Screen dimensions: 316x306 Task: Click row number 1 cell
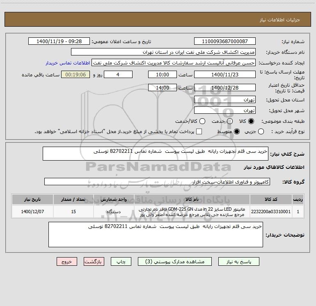(298, 212)
